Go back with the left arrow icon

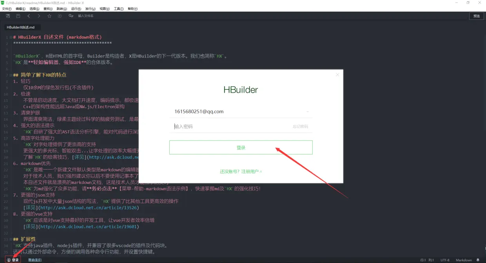[x=29, y=16]
